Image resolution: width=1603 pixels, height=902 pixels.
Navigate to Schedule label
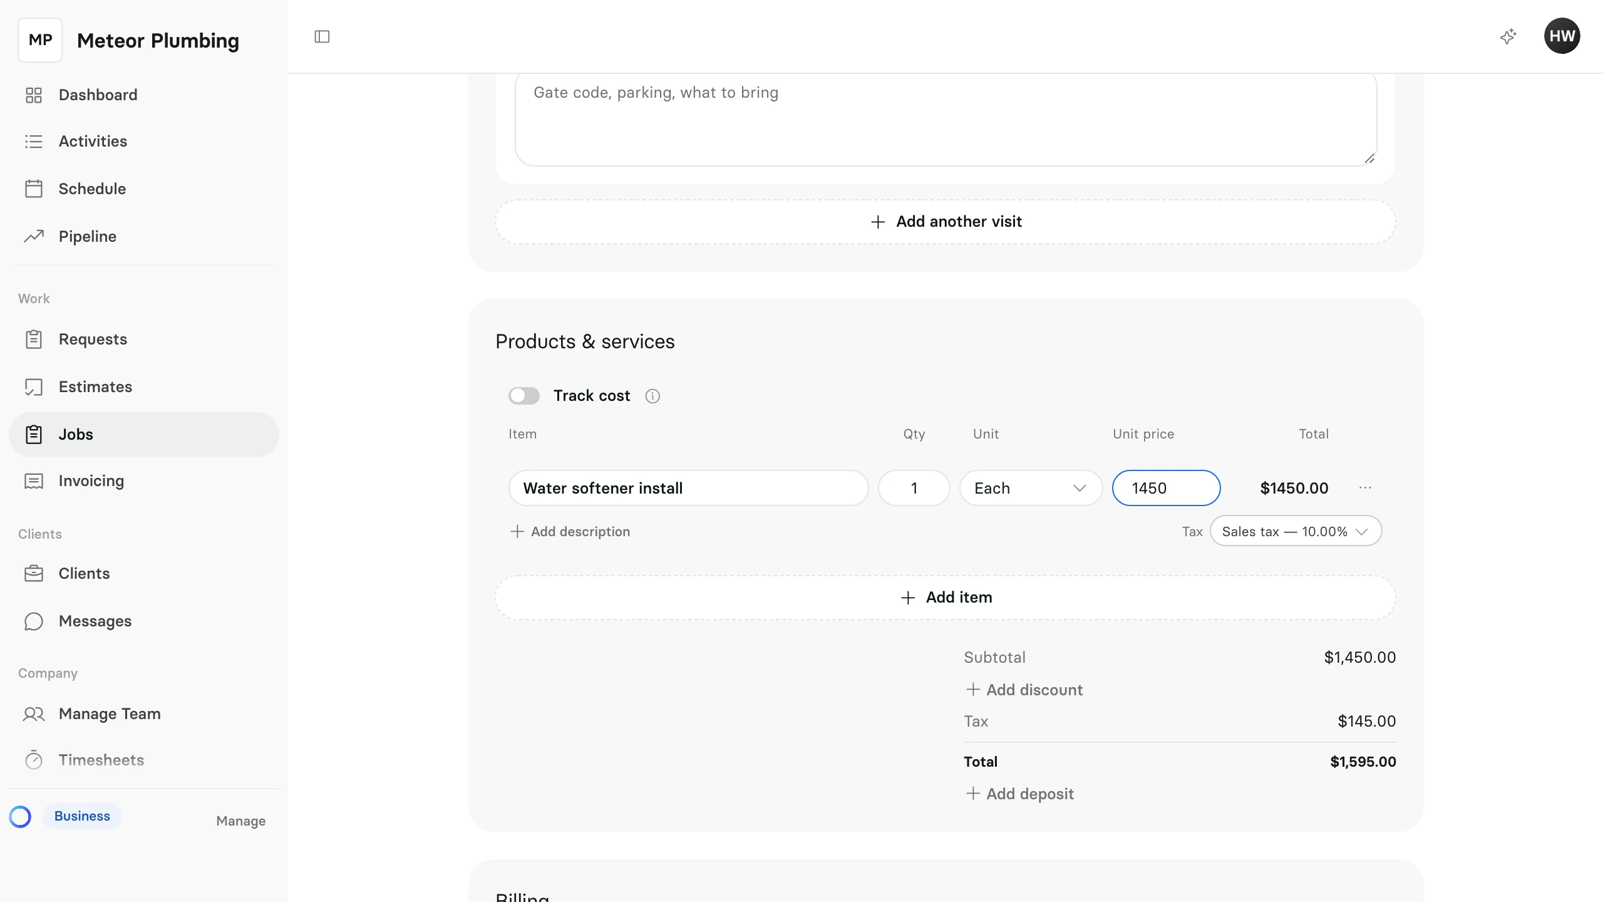92,189
